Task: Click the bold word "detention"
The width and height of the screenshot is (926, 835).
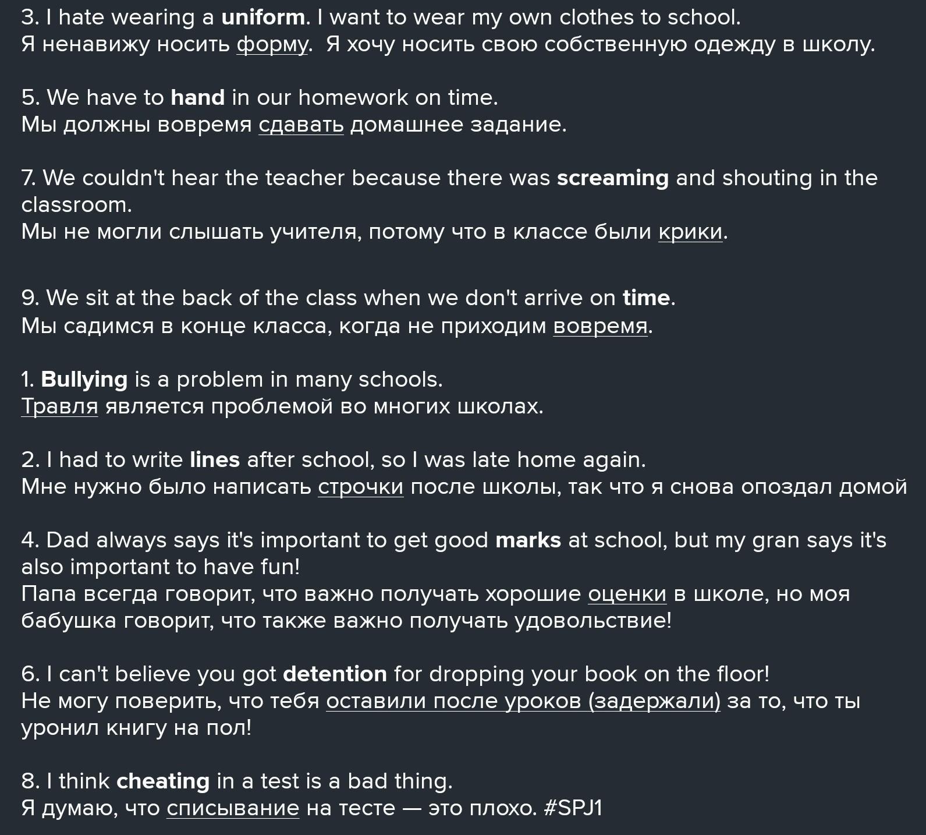Action: pyautogui.click(x=335, y=674)
